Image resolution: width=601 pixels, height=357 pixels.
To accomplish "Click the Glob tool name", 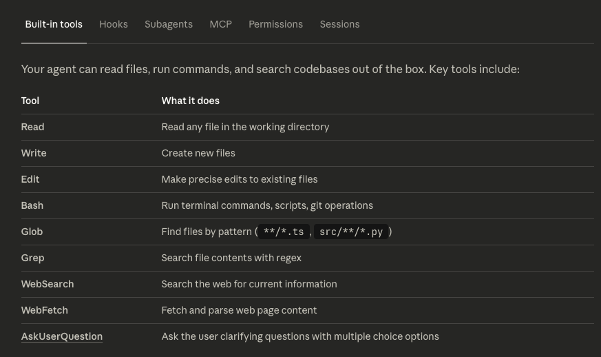I will point(32,232).
